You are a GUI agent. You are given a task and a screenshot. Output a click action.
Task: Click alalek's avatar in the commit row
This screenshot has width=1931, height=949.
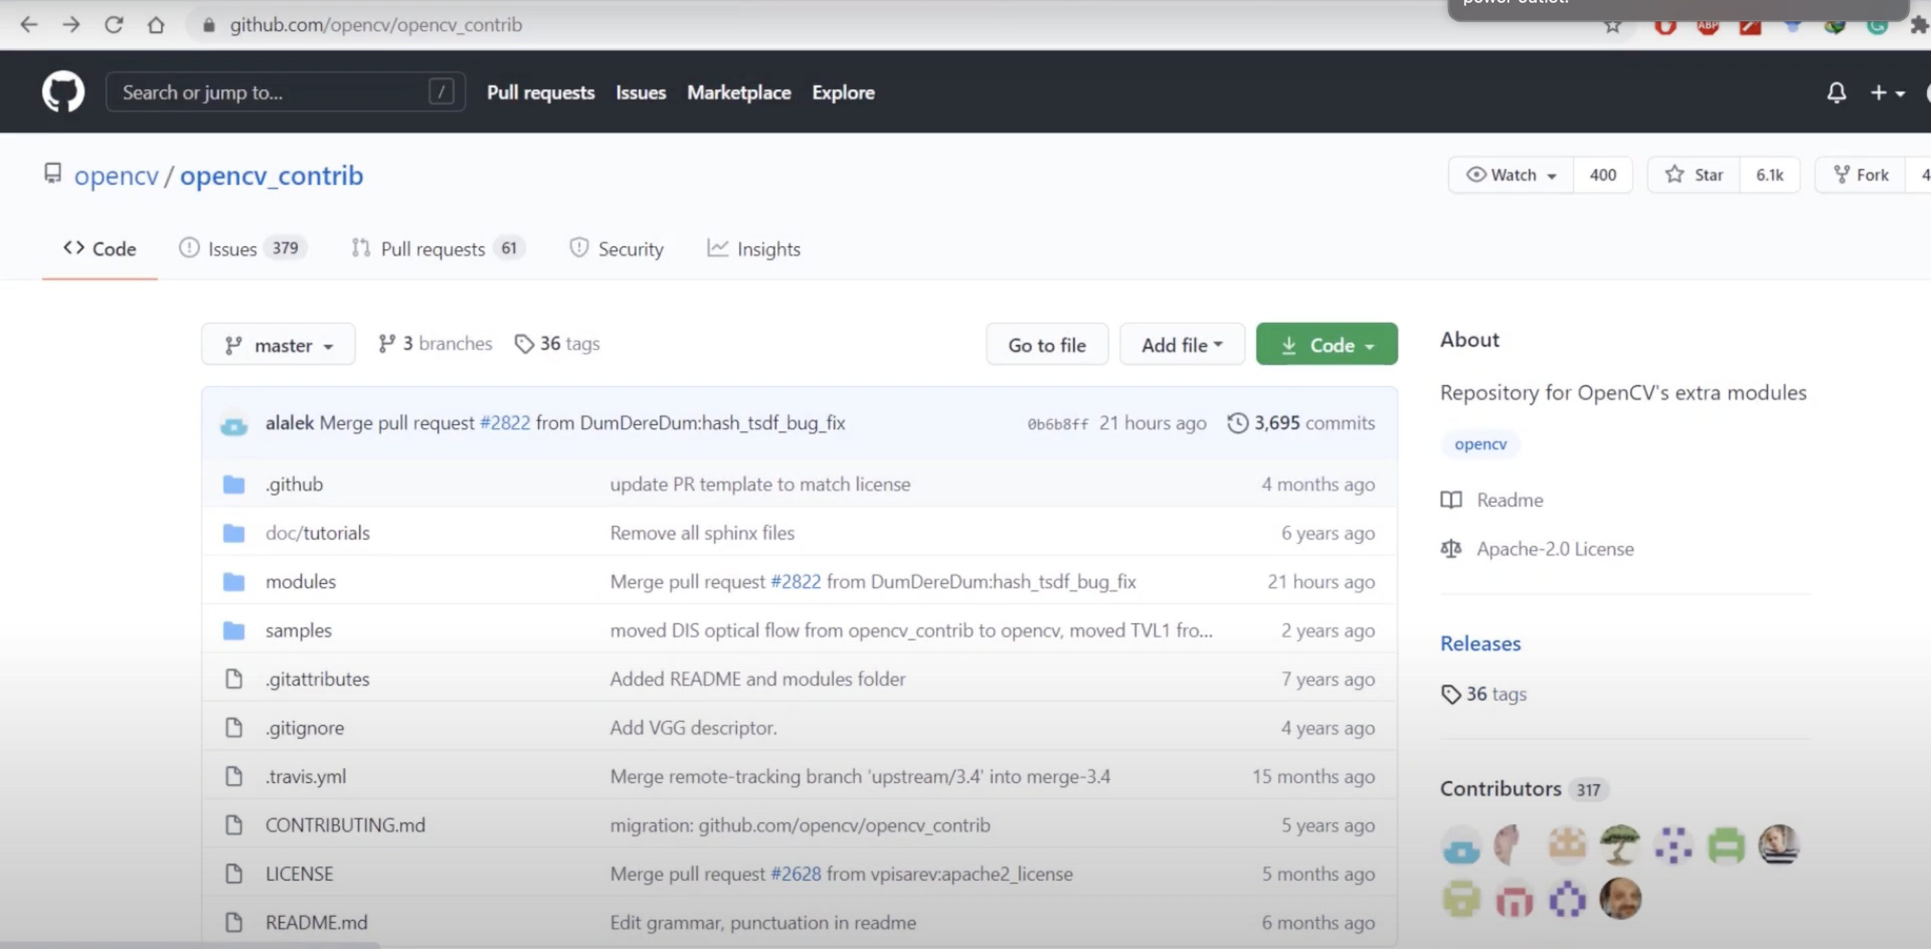pos(234,425)
